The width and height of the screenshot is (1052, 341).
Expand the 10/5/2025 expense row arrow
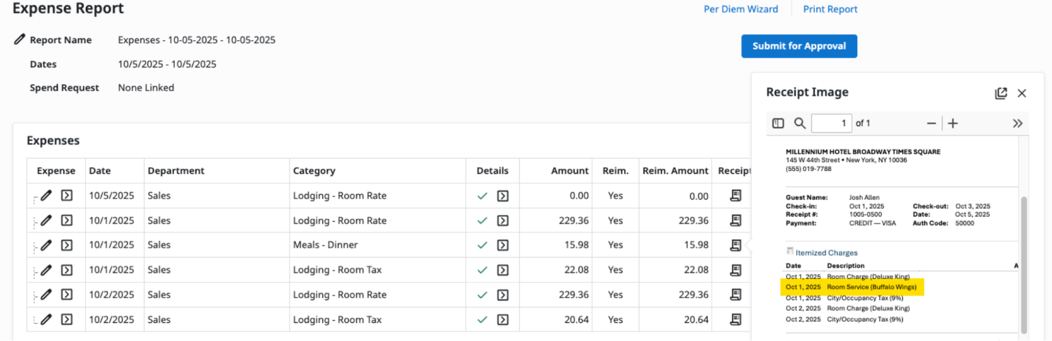pyautogui.click(x=66, y=195)
